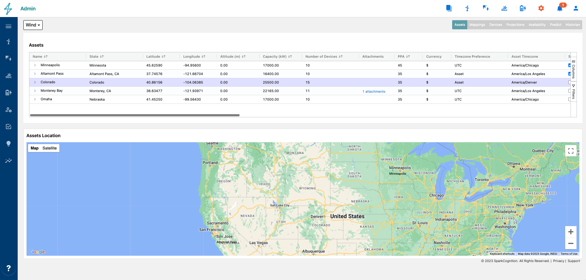Switch to the Devices tab

[x=495, y=25]
